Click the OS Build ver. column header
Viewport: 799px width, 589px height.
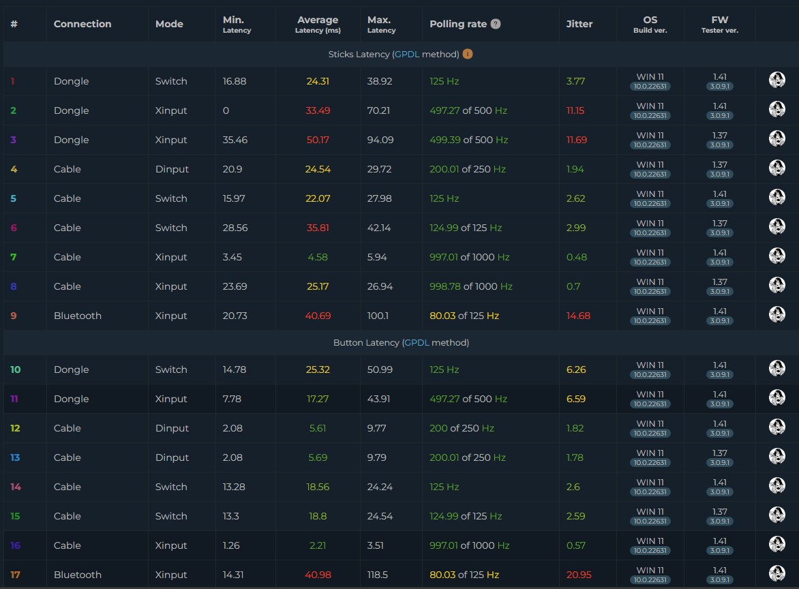tap(650, 24)
